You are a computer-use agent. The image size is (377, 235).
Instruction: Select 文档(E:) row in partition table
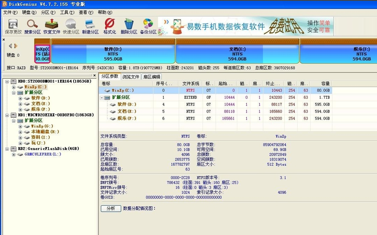(216, 112)
